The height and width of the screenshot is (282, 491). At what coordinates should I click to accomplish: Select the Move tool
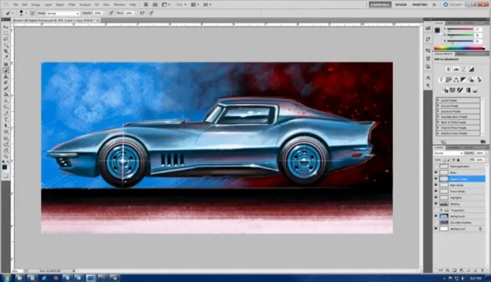tap(6, 27)
